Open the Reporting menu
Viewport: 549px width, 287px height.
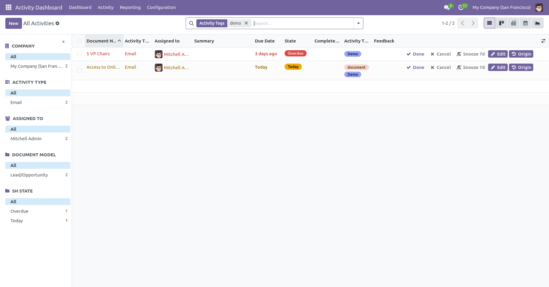pos(130,7)
